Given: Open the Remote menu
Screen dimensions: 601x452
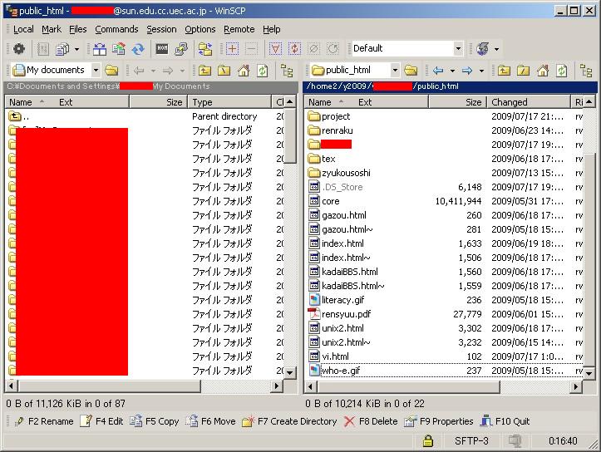Looking at the screenshot, I should point(239,29).
